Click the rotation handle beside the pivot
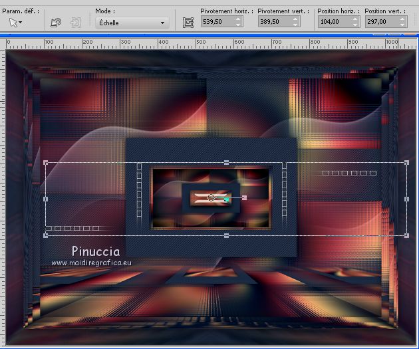Image resolution: width=419 pixels, height=349 pixels. pos(244,198)
